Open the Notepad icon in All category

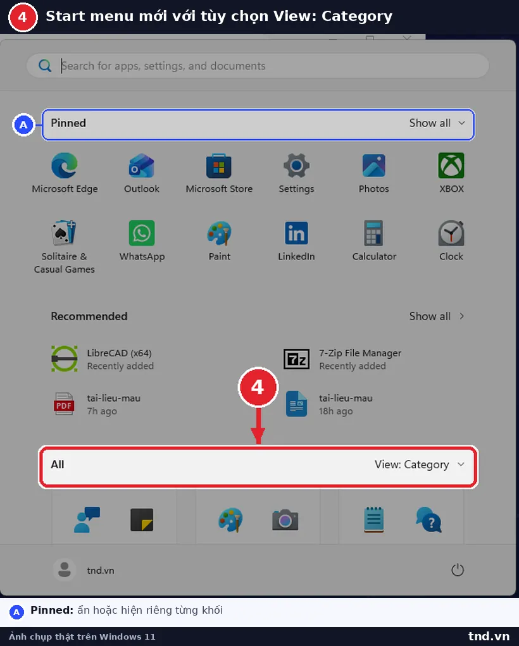[x=374, y=519]
